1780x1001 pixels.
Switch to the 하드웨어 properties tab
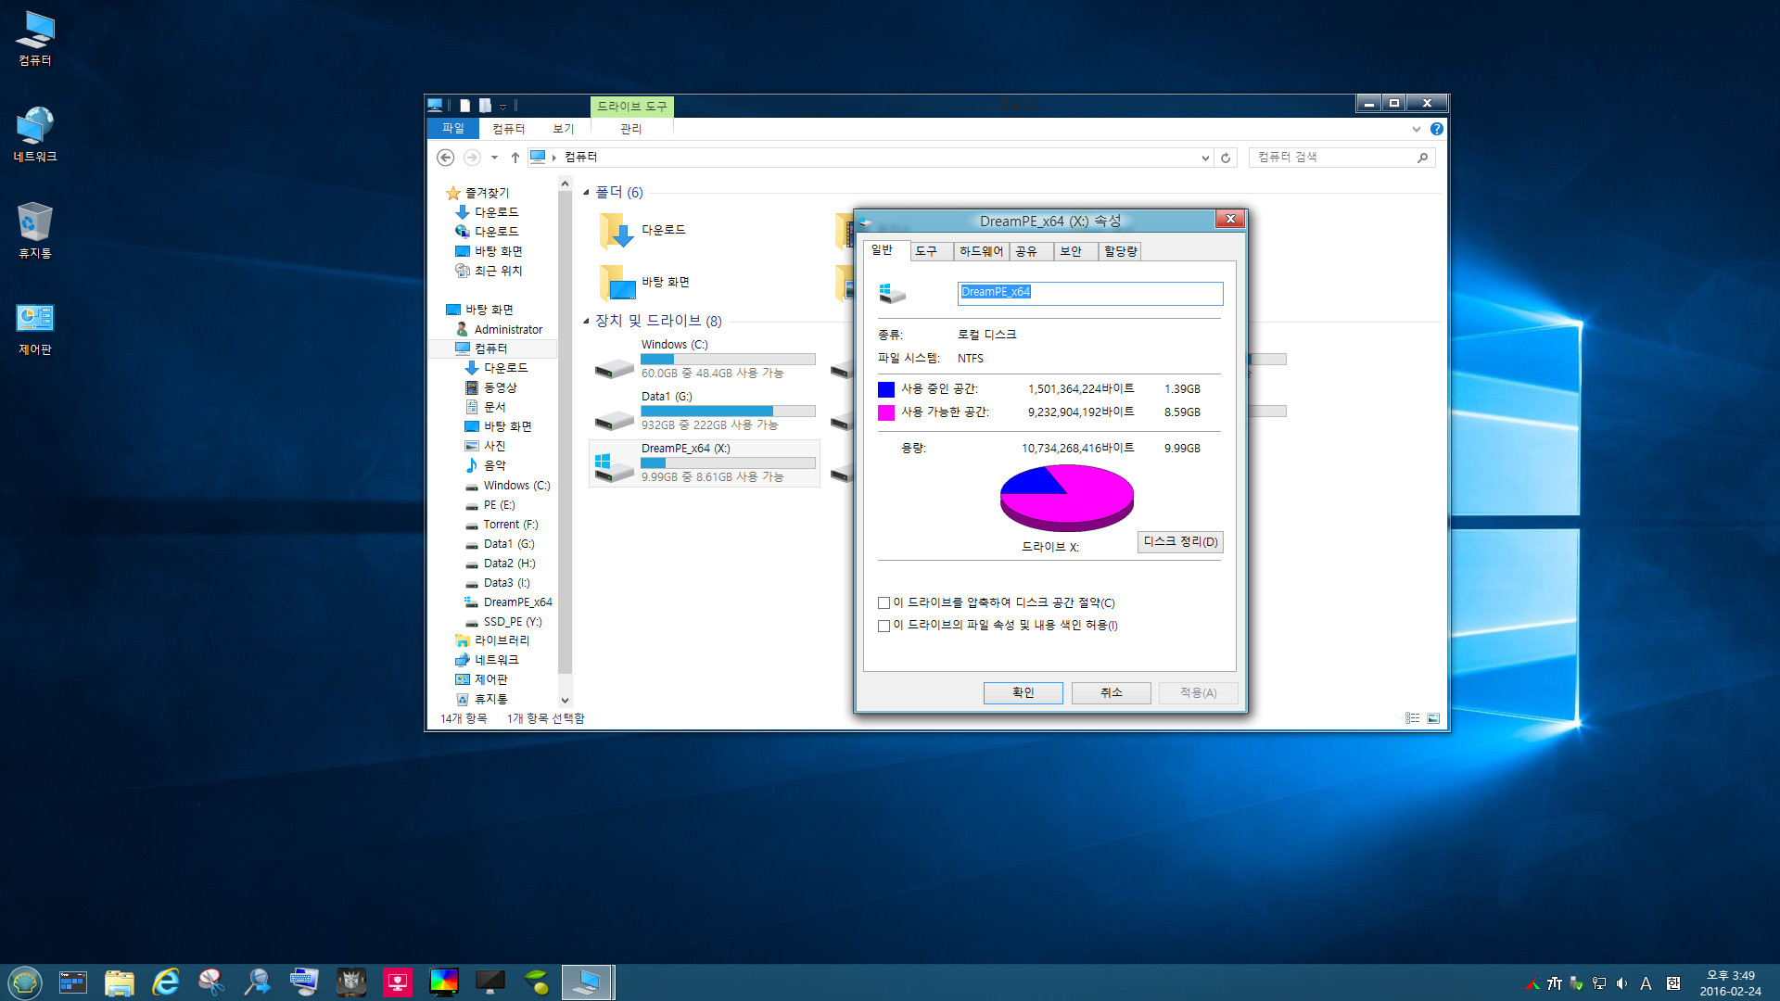click(981, 251)
